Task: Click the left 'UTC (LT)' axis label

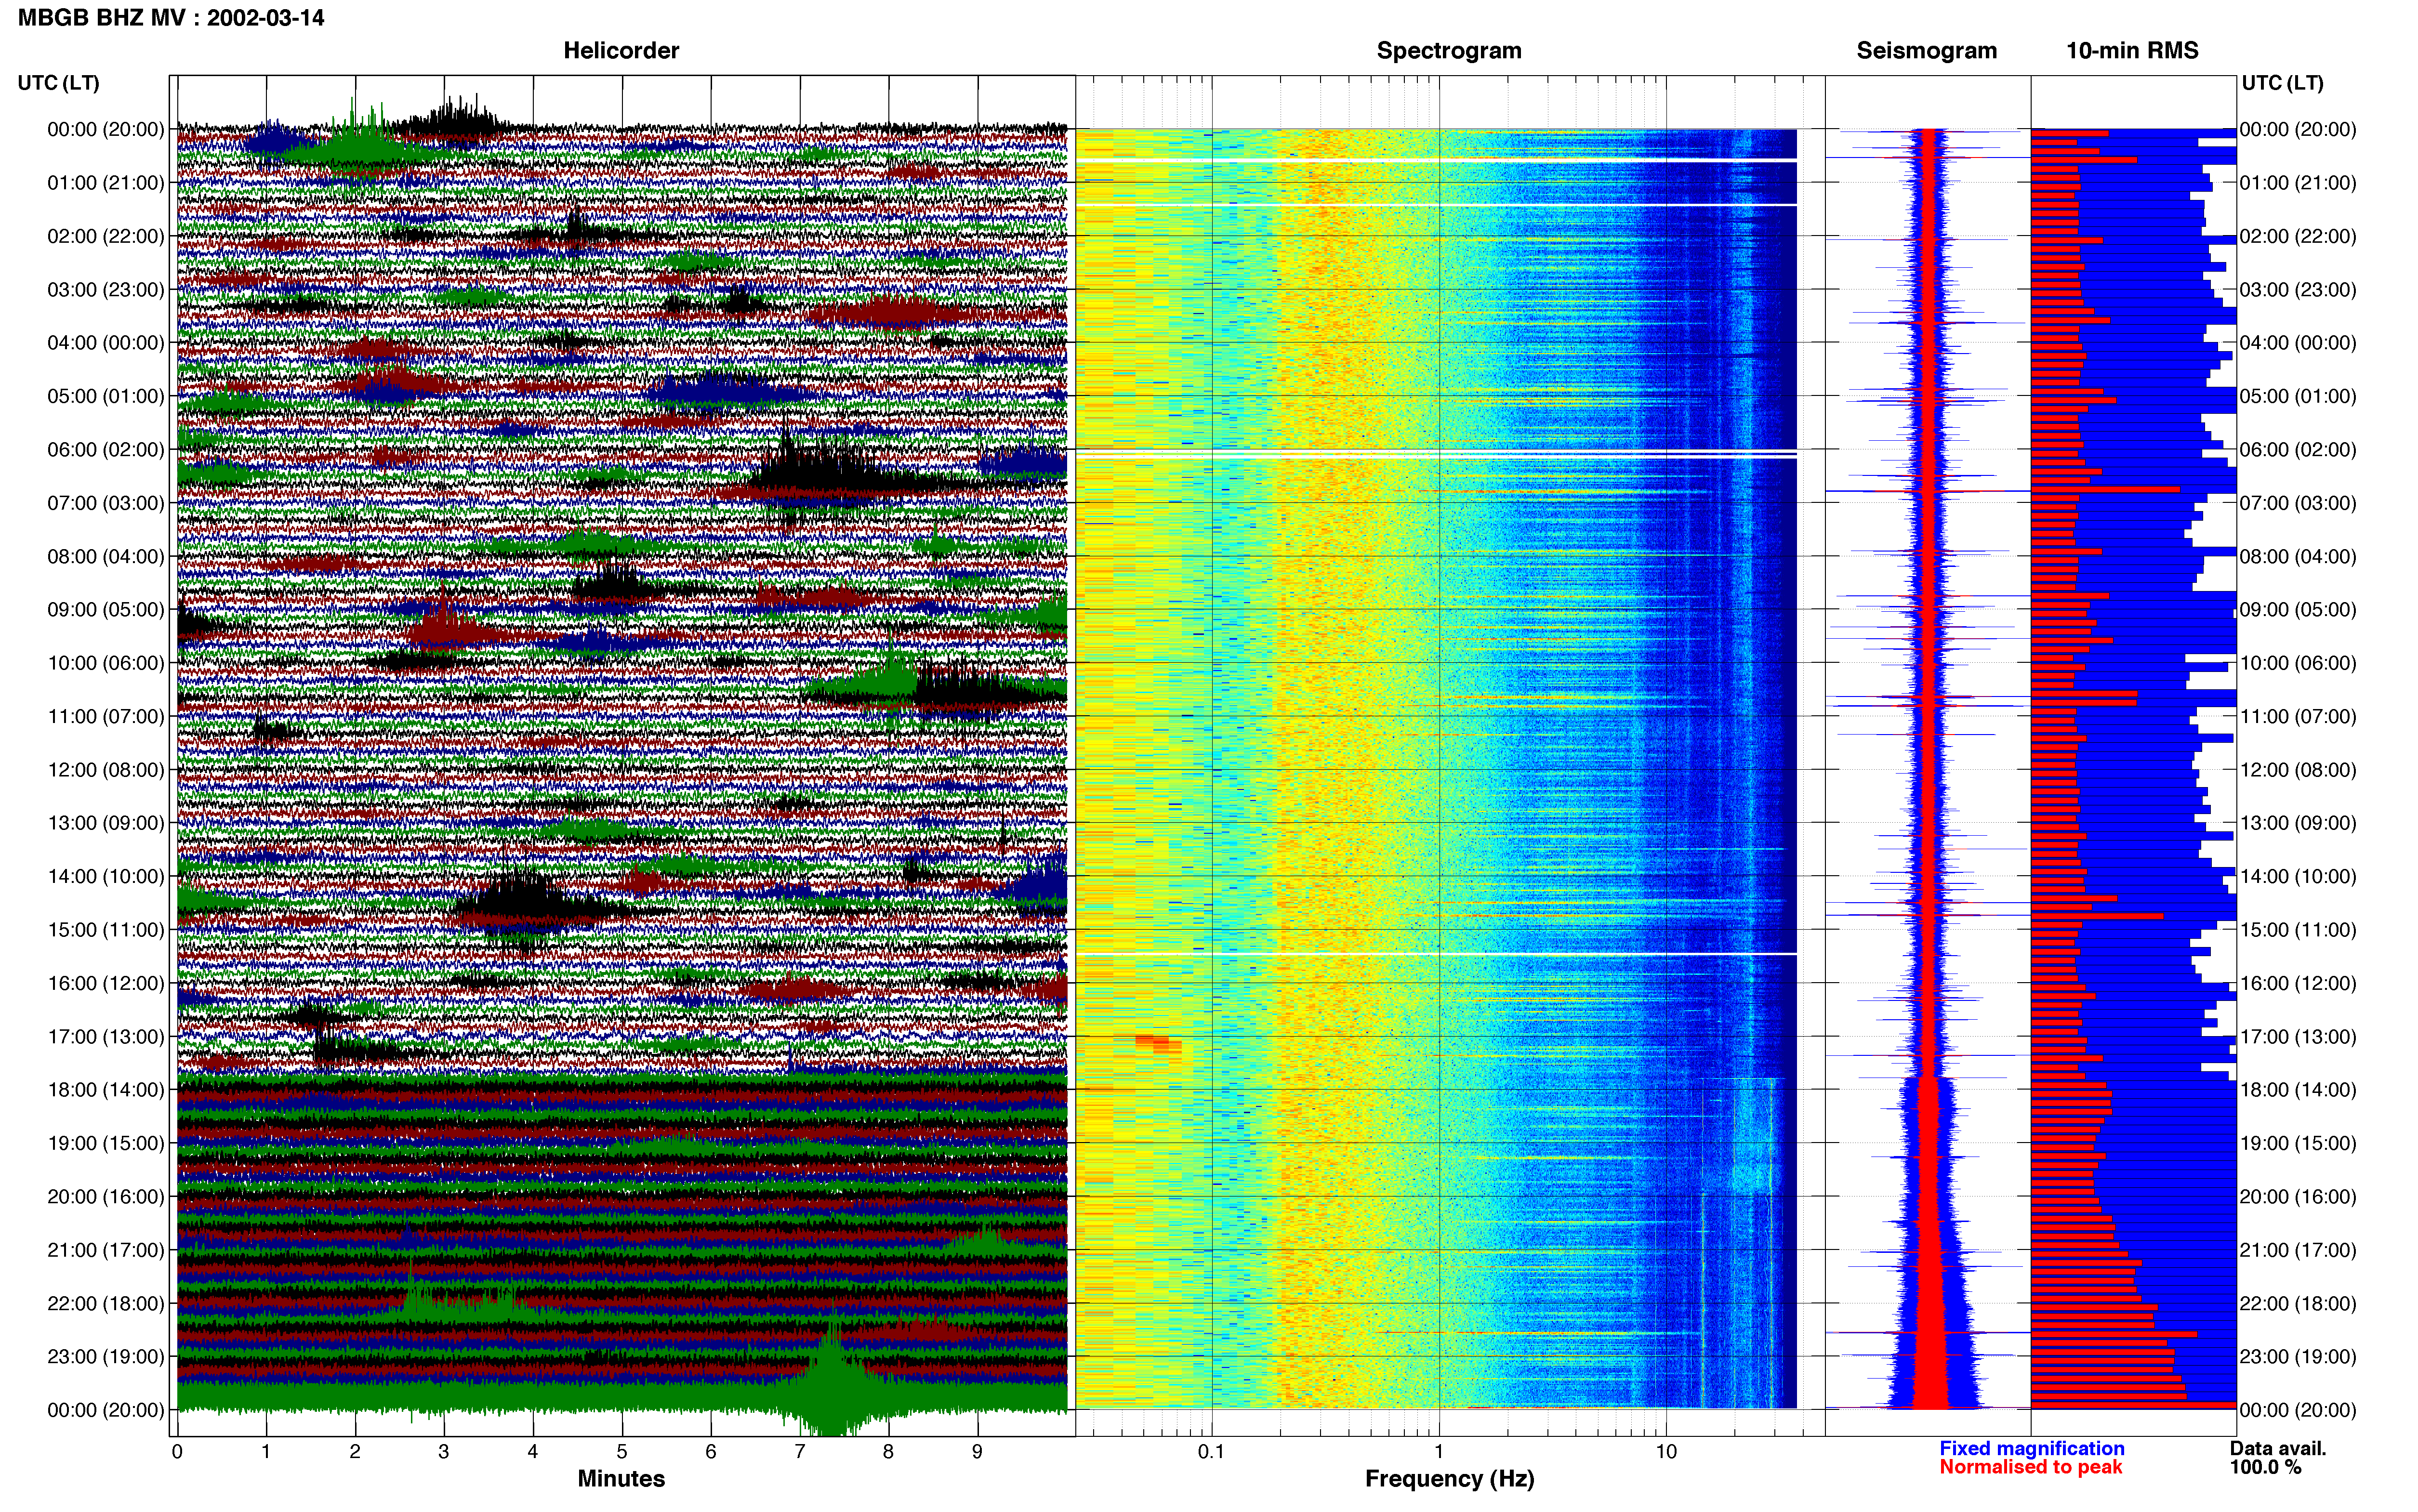Action: pyautogui.click(x=59, y=83)
